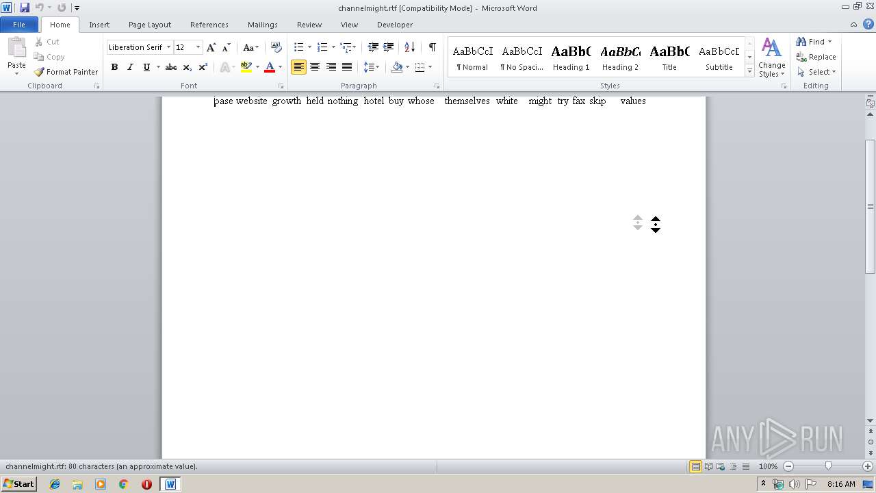Screen dimensions: 876x493
Task: Click the 100% zoom level
Action: tap(769, 466)
